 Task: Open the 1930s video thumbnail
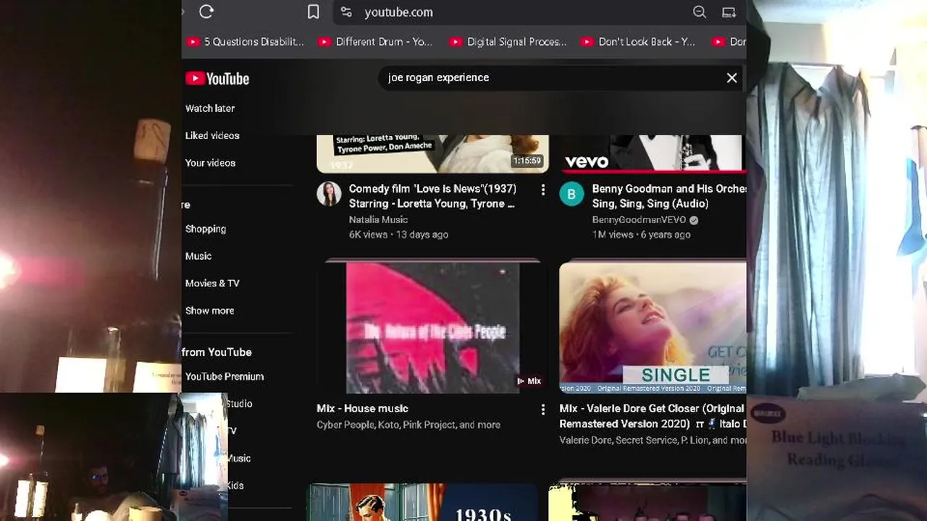click(x=423, y=503)
